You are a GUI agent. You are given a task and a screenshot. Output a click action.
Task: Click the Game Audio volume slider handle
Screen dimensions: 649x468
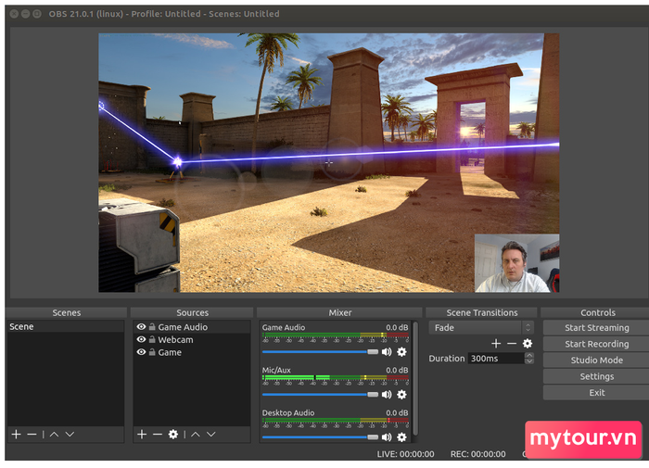[x=373, y=352]
